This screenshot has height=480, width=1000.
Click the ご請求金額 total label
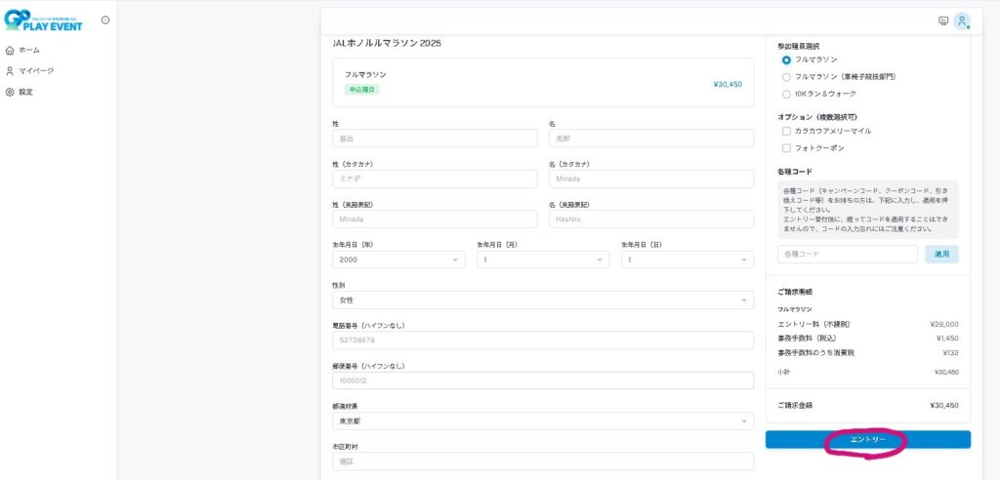click(x=795, y=406)
